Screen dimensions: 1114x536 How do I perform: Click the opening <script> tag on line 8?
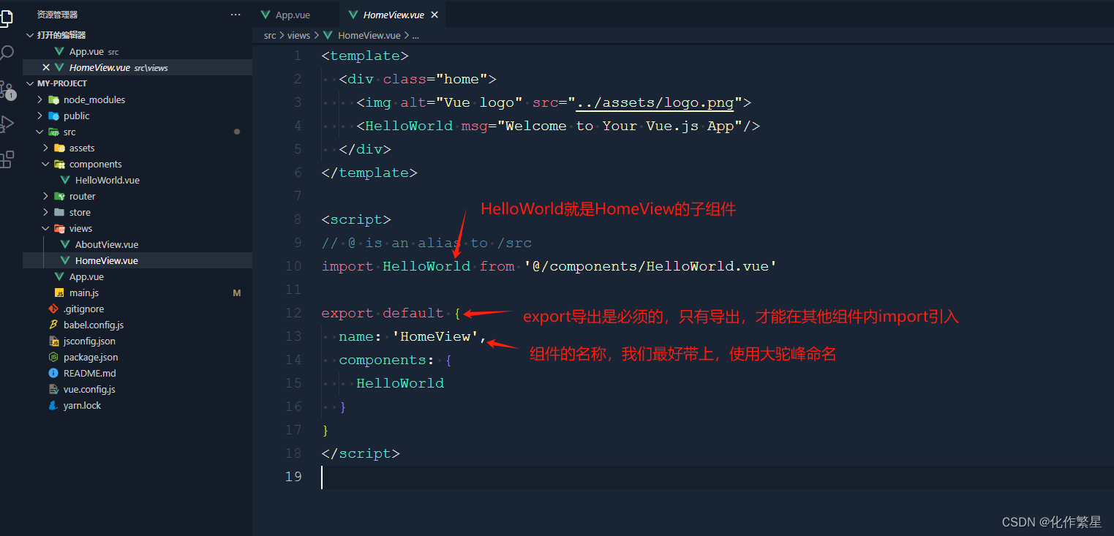(x=356, y=219)
